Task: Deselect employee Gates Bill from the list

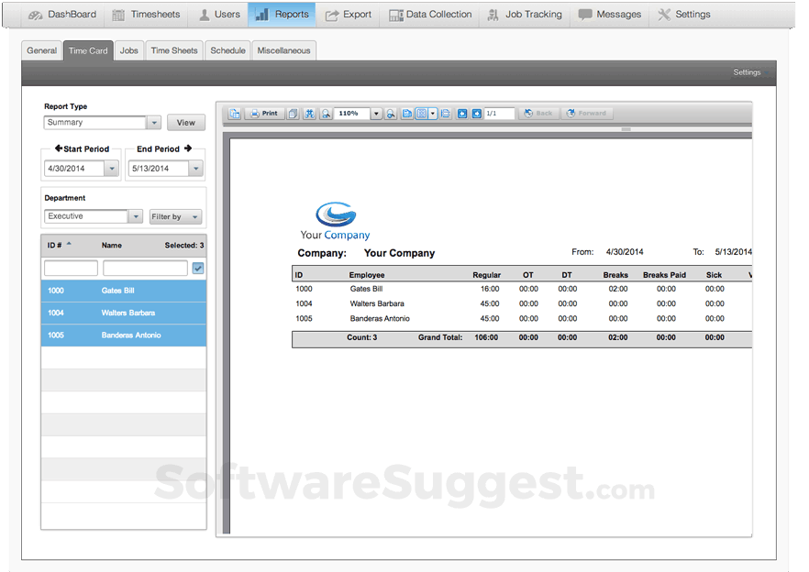Action: [x=110, y=289]
